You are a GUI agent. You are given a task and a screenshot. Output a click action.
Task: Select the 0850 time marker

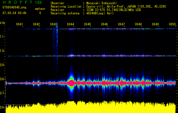click(x=172, y=25)
